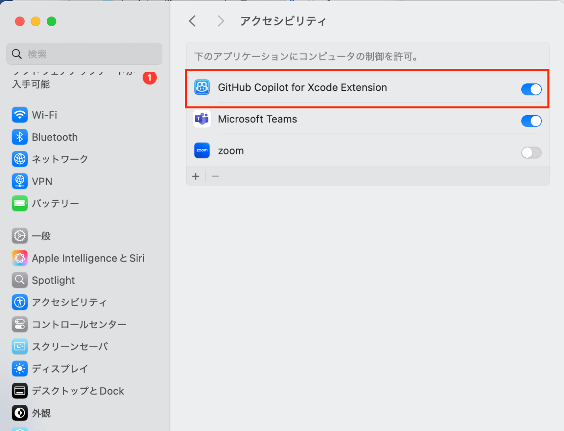Click the ディスプレイ label in sidebar

(x=60, y=369)
